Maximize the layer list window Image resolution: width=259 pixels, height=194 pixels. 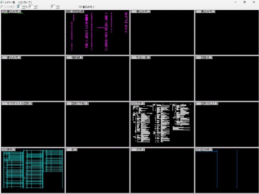(244, 2)
